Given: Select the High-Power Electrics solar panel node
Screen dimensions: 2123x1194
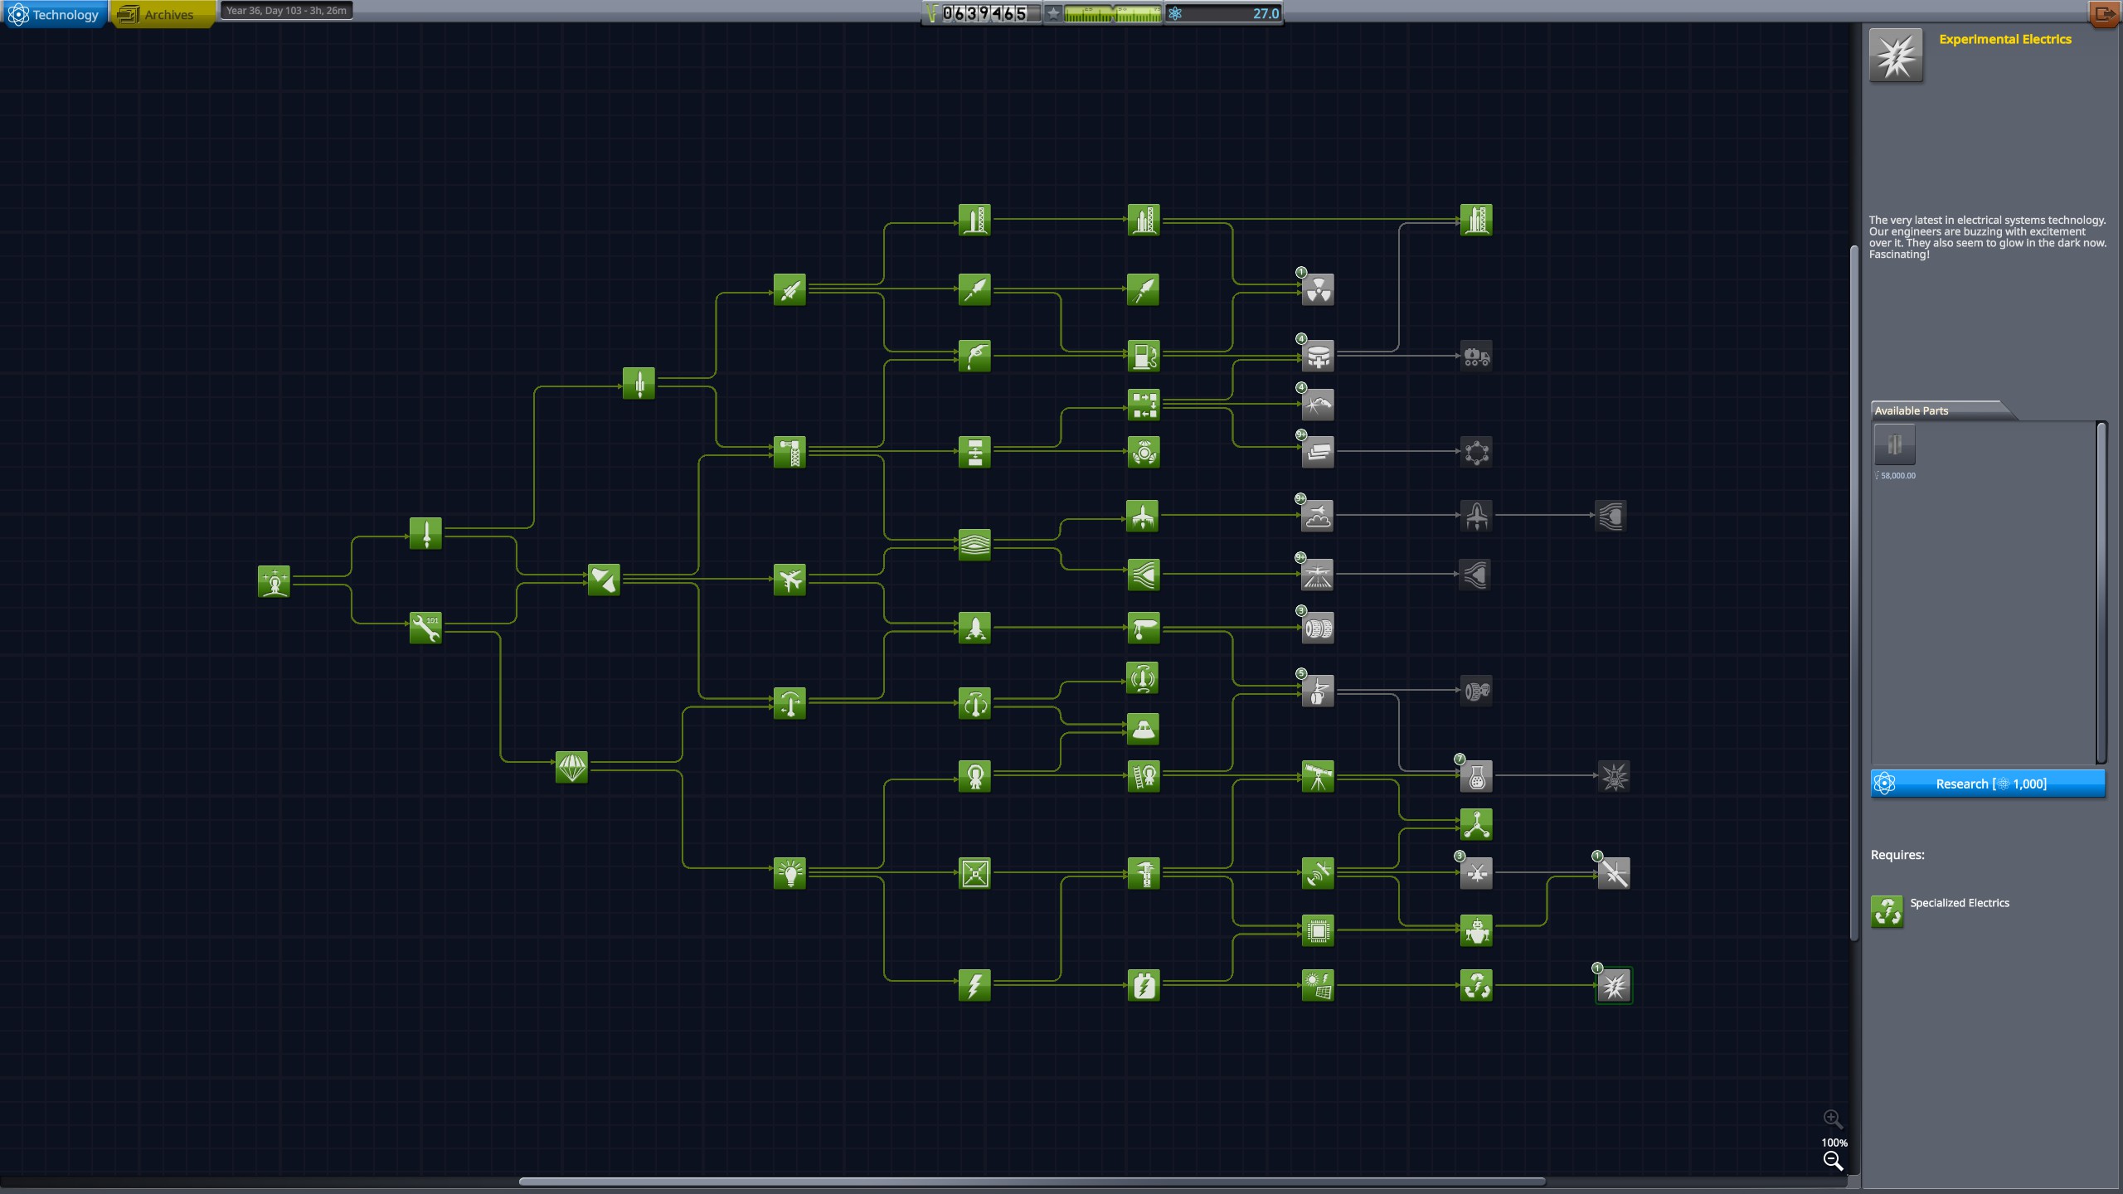Looking at the screenshot, I should (1318, 985).
